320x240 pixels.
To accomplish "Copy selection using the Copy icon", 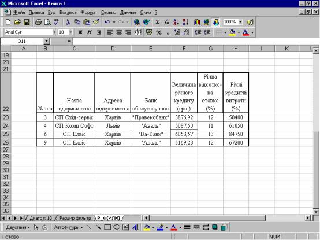I will (x=77, y=22).
